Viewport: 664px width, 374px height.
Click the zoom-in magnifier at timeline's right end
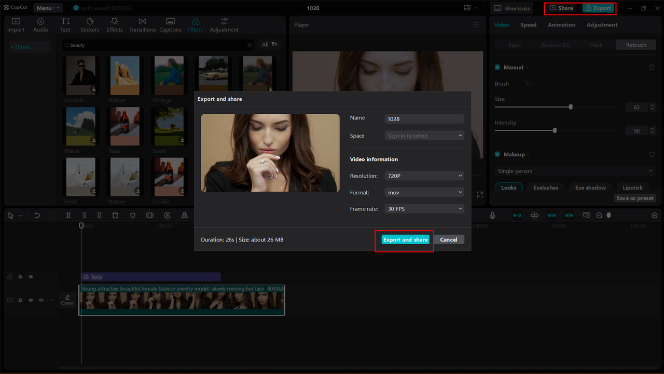pyautogui.click(x=654, y=215)
